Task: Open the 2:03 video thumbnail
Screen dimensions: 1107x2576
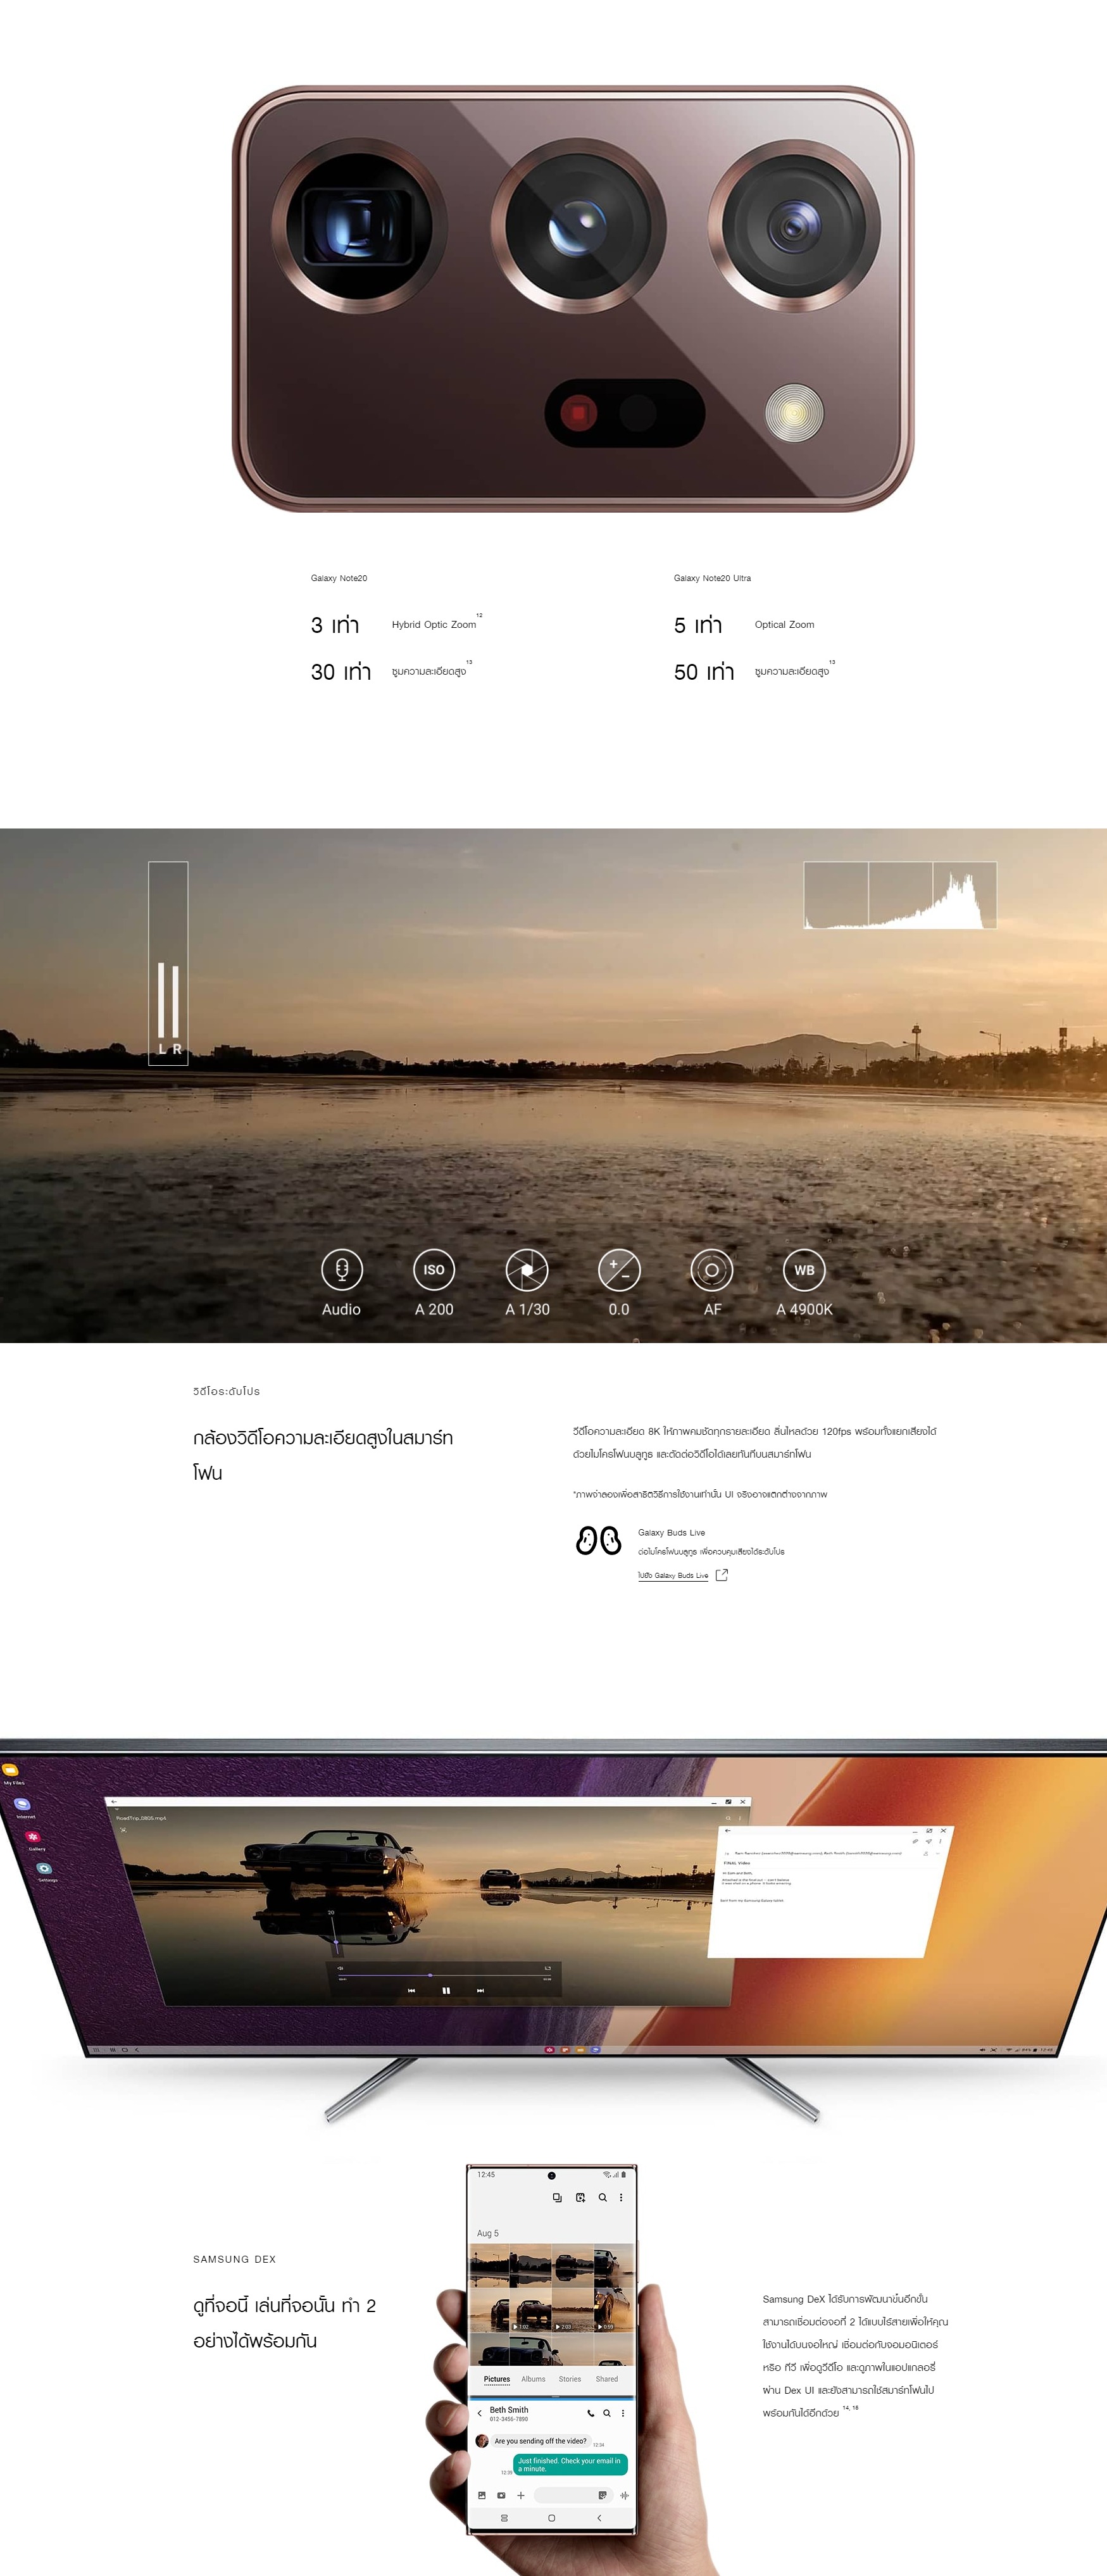Action: (x=573, y=2310)
